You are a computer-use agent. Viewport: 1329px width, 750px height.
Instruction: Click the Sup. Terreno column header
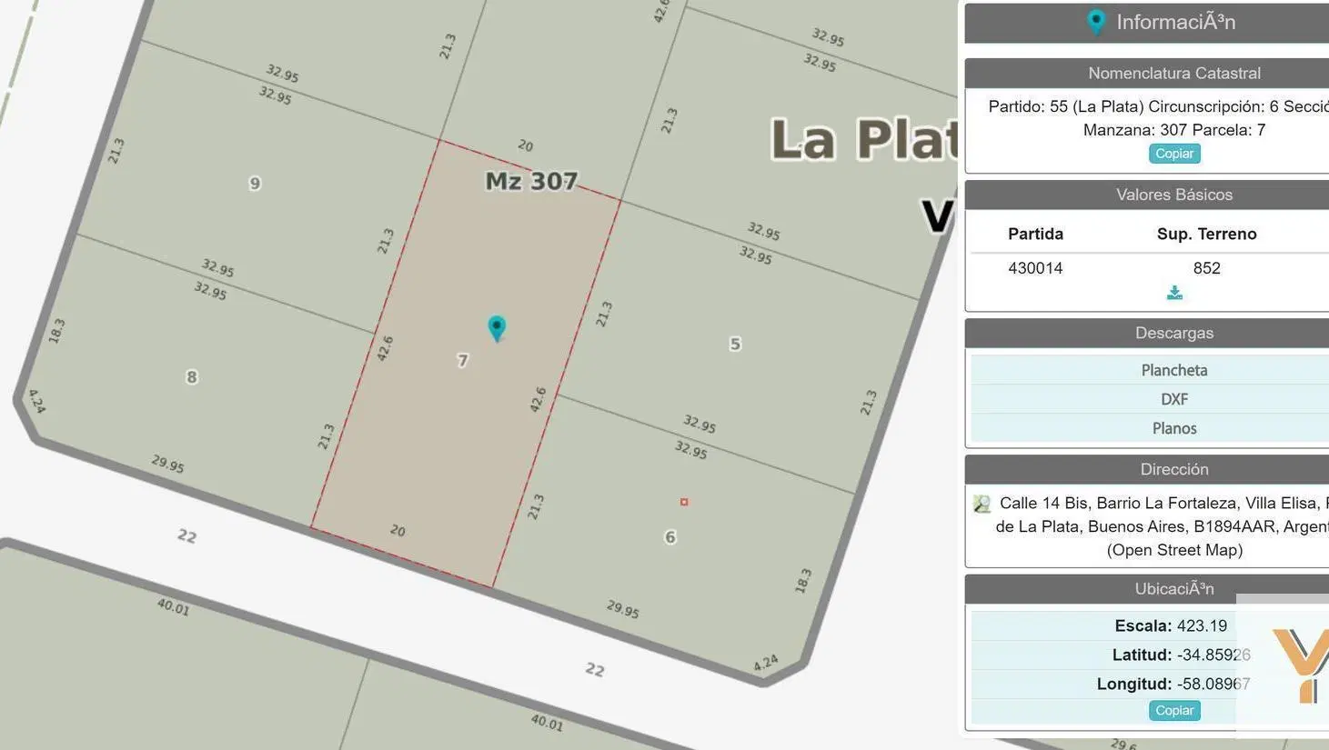tap(1207, 234)
